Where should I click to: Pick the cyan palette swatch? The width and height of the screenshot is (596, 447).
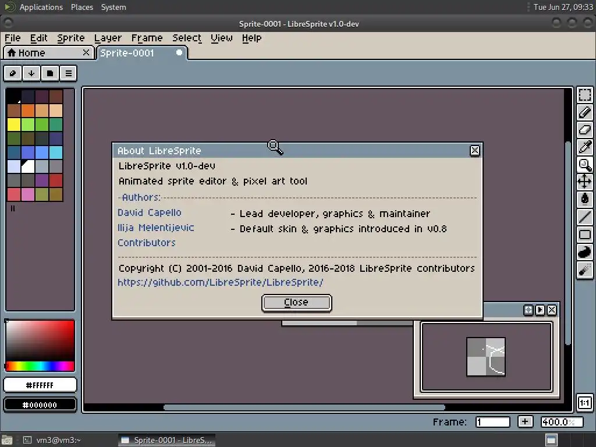tap(56, 152)
